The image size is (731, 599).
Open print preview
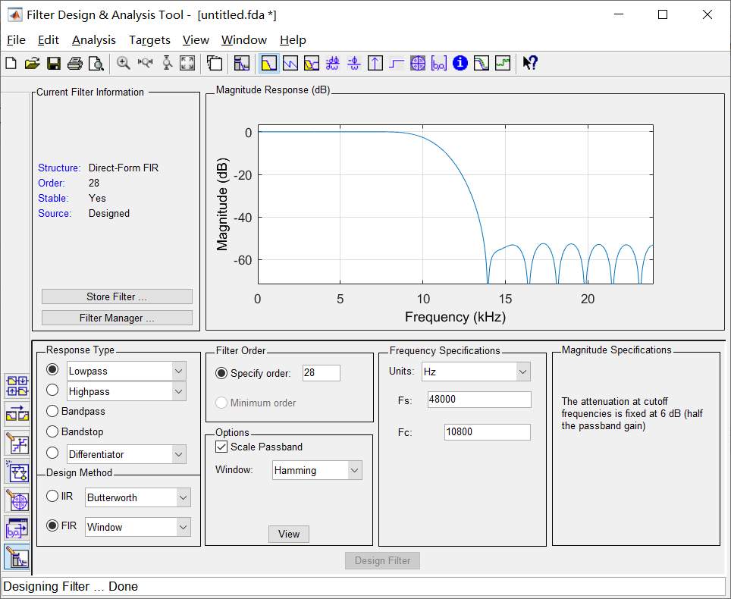click(x=96, y=63)
